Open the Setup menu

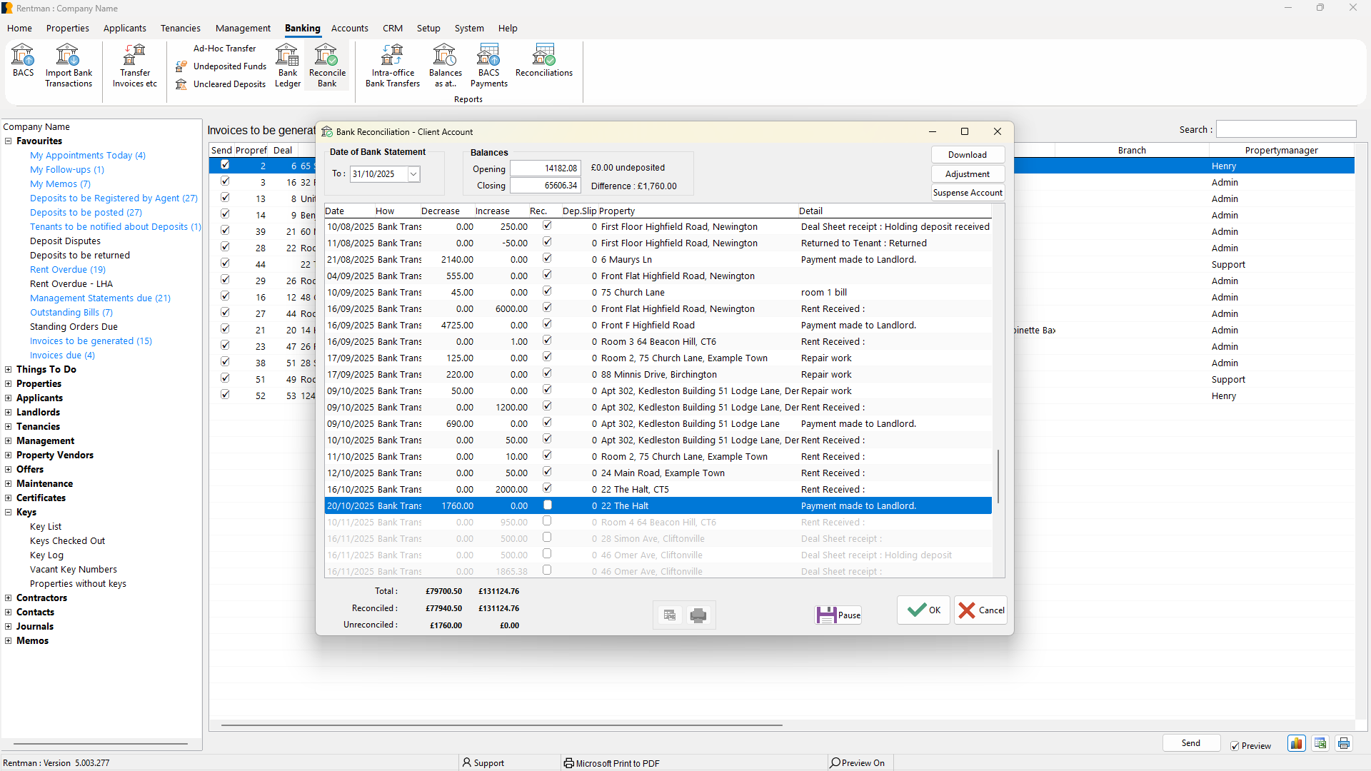(x=428, y=28)
